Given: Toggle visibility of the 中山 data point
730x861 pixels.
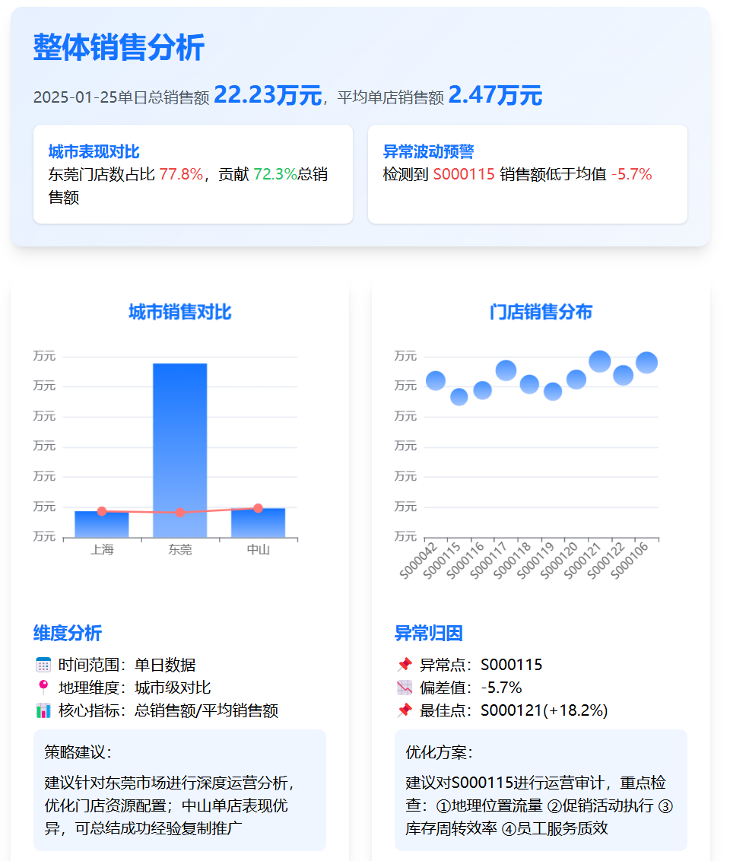Looking at the screenshot, I should [259, 507].
